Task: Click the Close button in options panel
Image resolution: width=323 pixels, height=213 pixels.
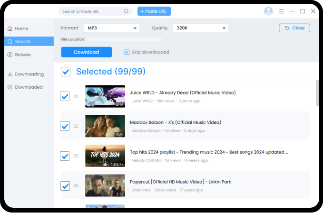Action: point(294,28)
